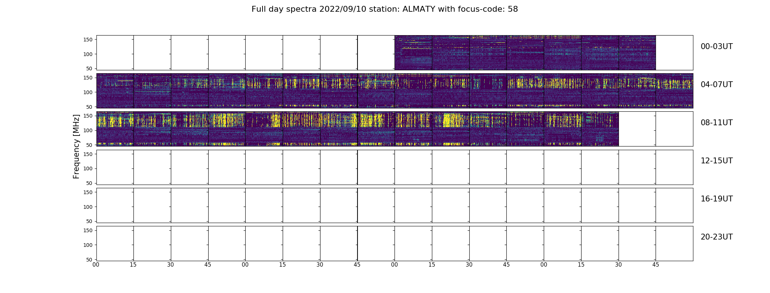Viewport: 770px width, 293px height.
Task: Click the spectrogram data in the 00-03UT row
Action: click(x=525, y=53)
